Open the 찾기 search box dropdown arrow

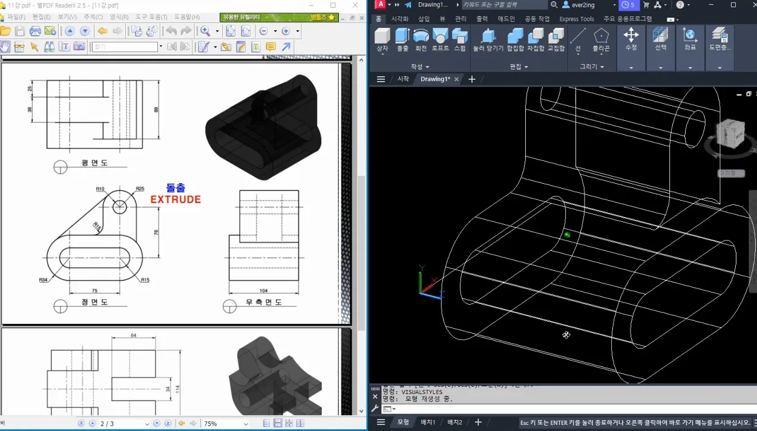160,47
